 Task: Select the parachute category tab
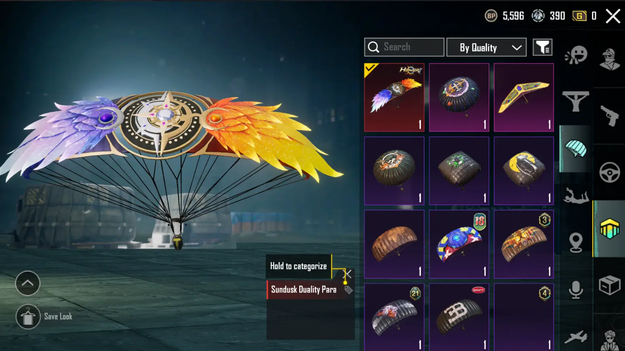tap(576, 148)
